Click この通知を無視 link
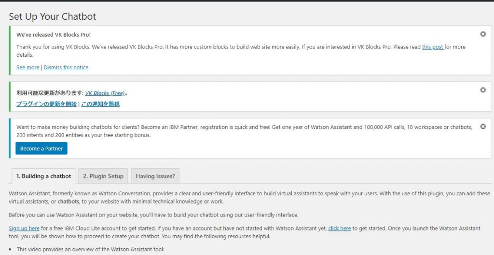The height and width of the screenshot is (255, 494). (x=100, y=104)
